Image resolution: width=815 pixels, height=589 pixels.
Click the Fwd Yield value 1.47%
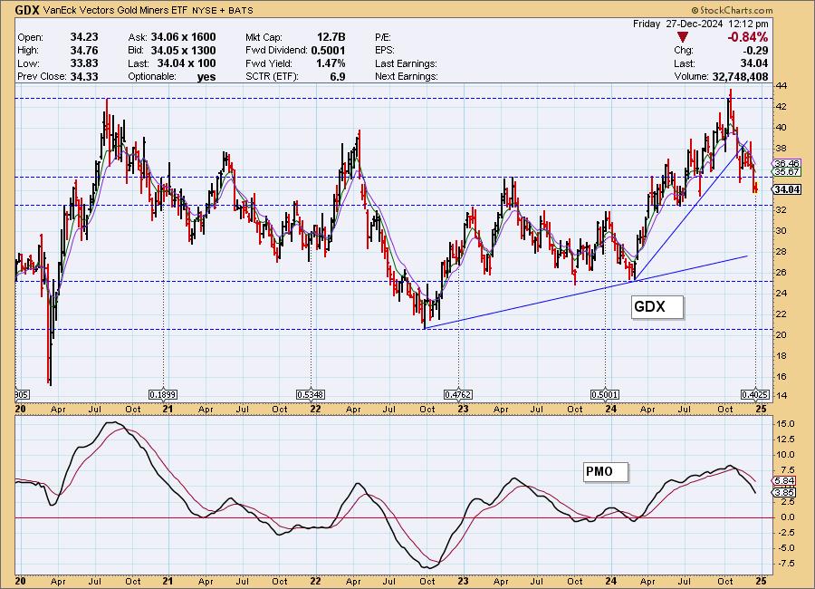331,63
